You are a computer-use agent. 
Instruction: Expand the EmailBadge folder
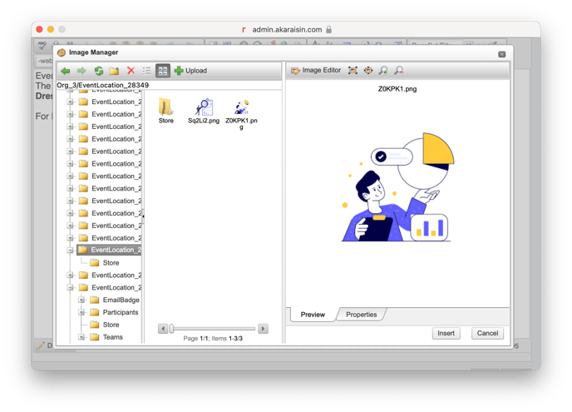coord(81,300)
